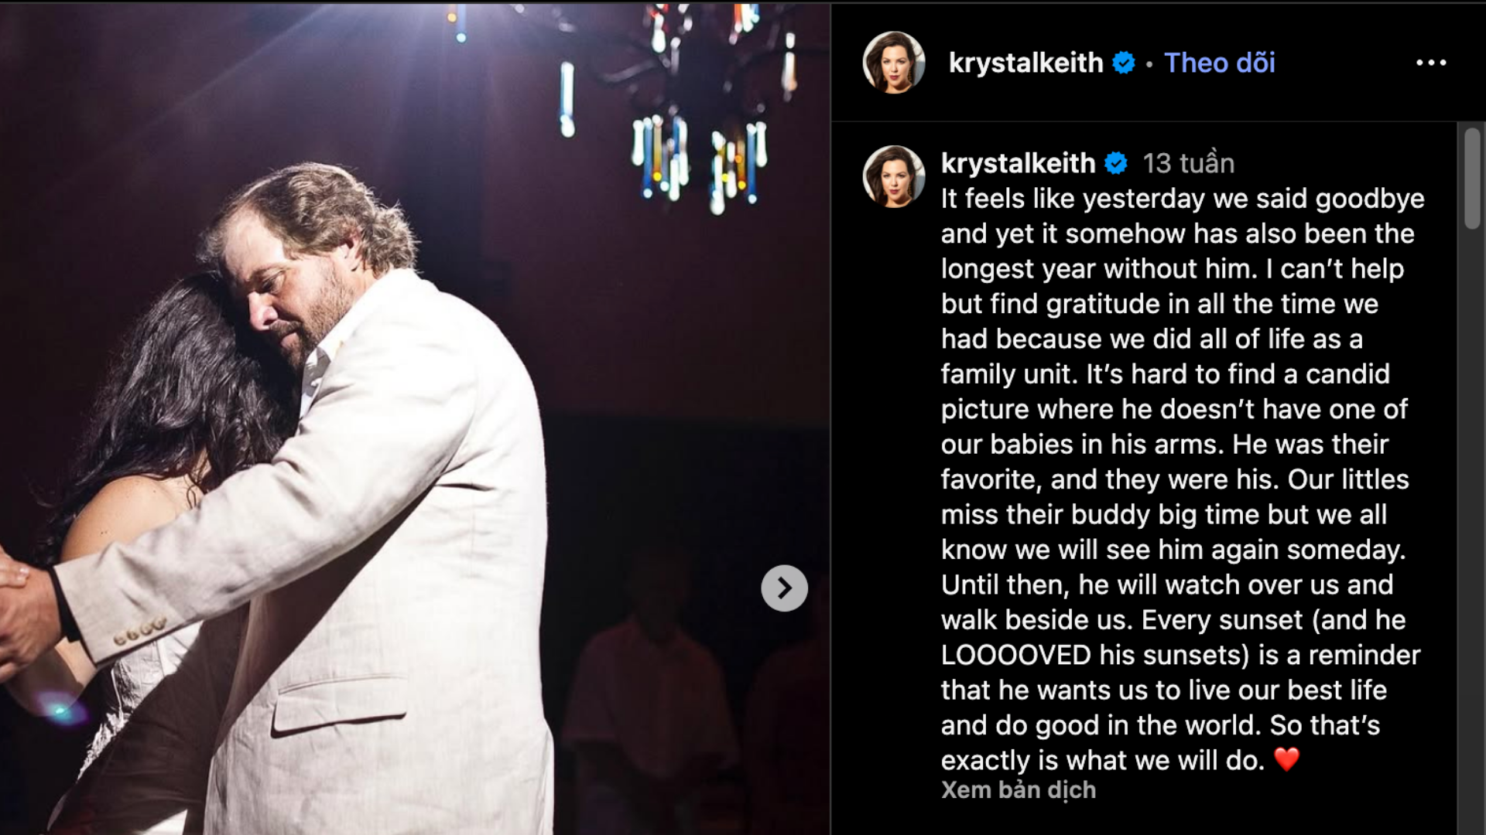Screen dimensions: 1486x835
Task: Click the verified badge next to 13 tuần
Action: (x=1115, y=163)
